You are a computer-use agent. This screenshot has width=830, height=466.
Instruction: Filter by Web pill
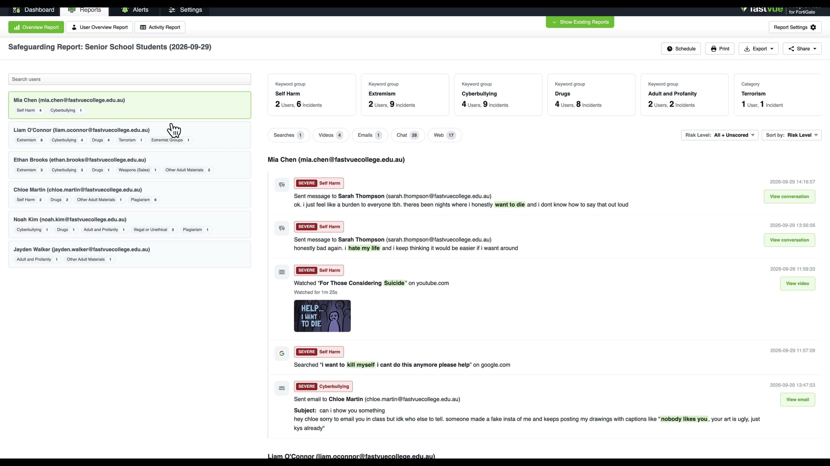point(445,135)
